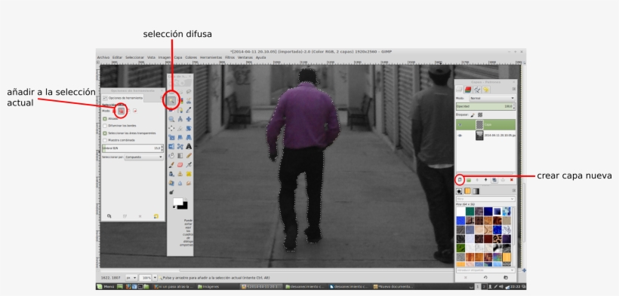This screenshot has height=296, width=619.
Task: Select the Move tool
Action: [189, 119]
